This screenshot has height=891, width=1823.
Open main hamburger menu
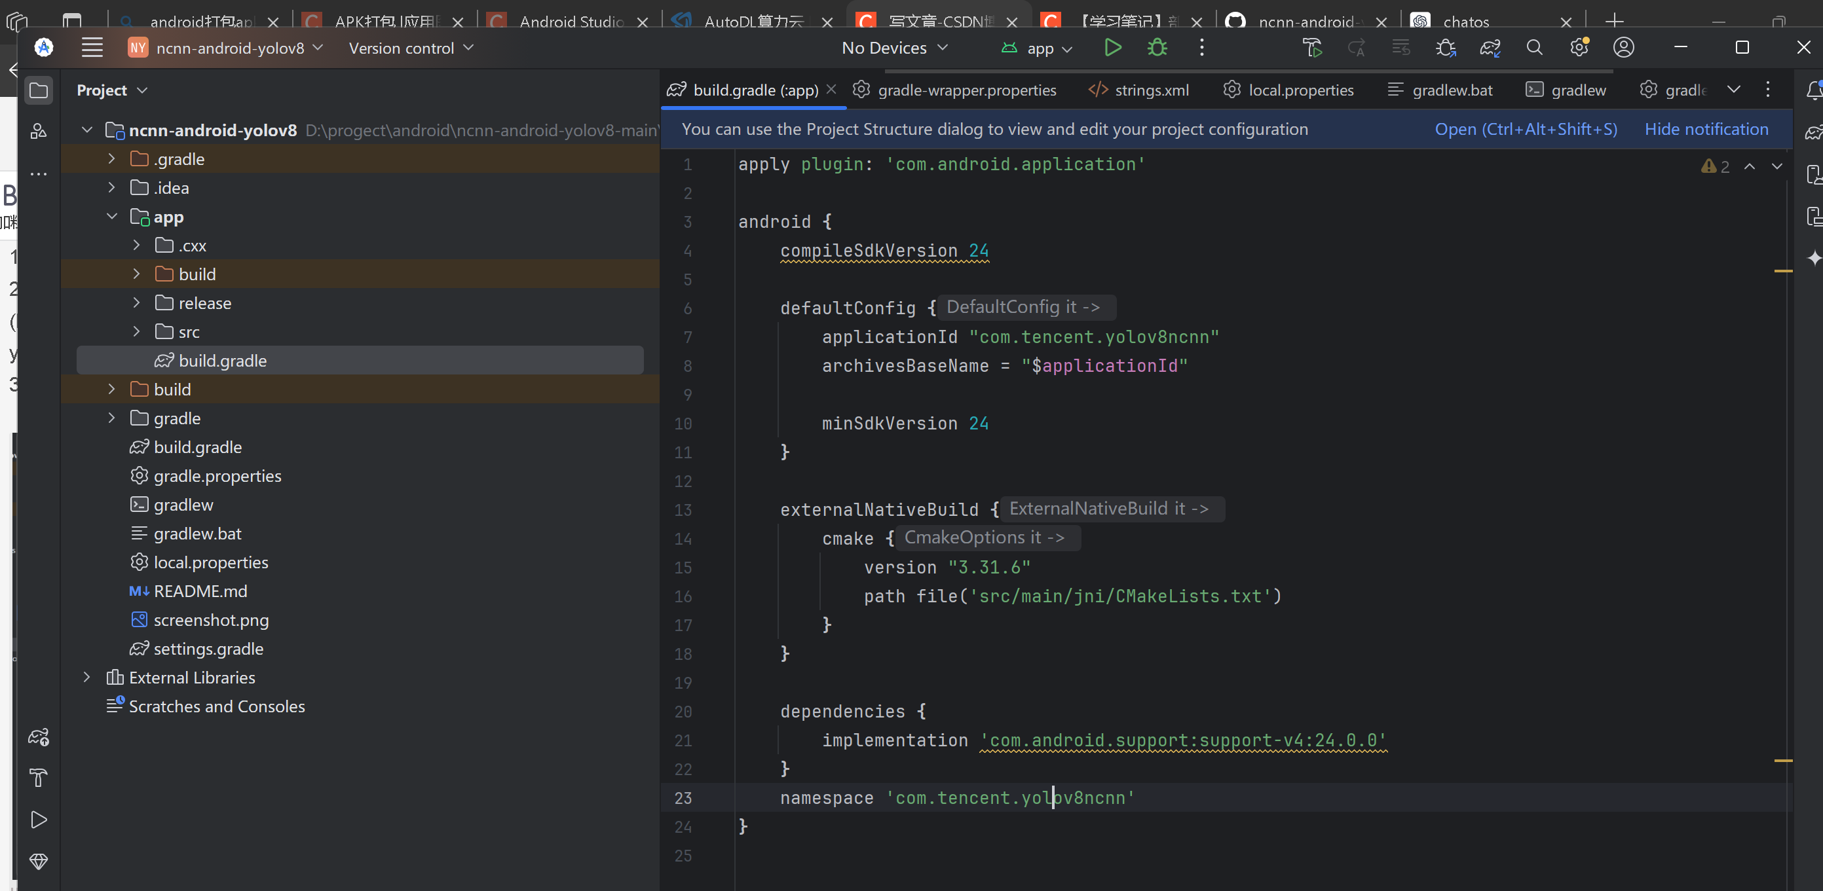click(x=92, y=47)
